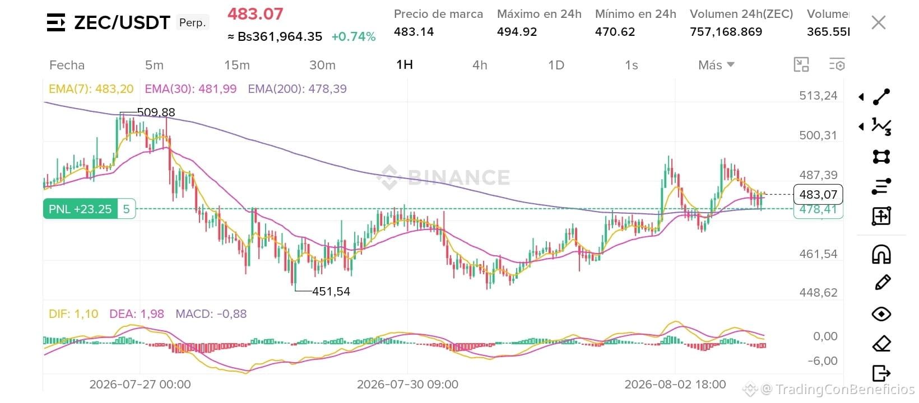The height and width of the screenshot is (403, 919).
Task: Select the 1H timeframe tab
Action: [x=405, y=65]
